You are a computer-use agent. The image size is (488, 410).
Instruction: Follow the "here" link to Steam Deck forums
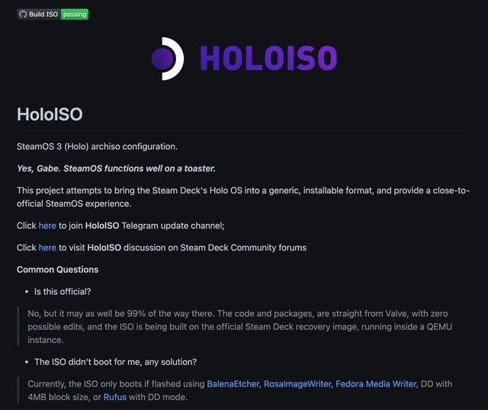coord(47,248)
